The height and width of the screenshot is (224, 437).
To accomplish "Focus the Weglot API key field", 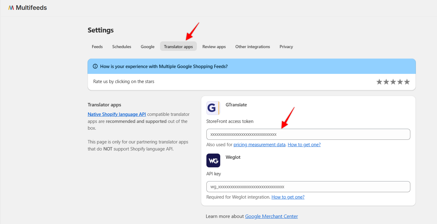I will [308, 187].
